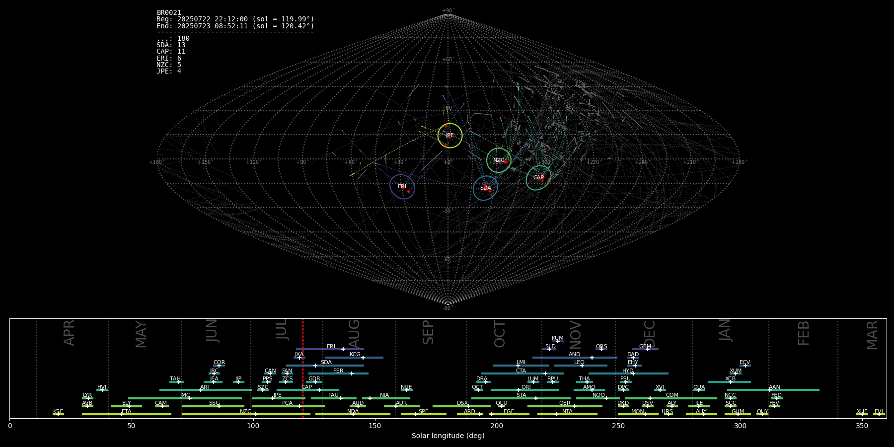Click the 'JPE: 4' count in the legend

pyautogui.click(x=169, y=72)
